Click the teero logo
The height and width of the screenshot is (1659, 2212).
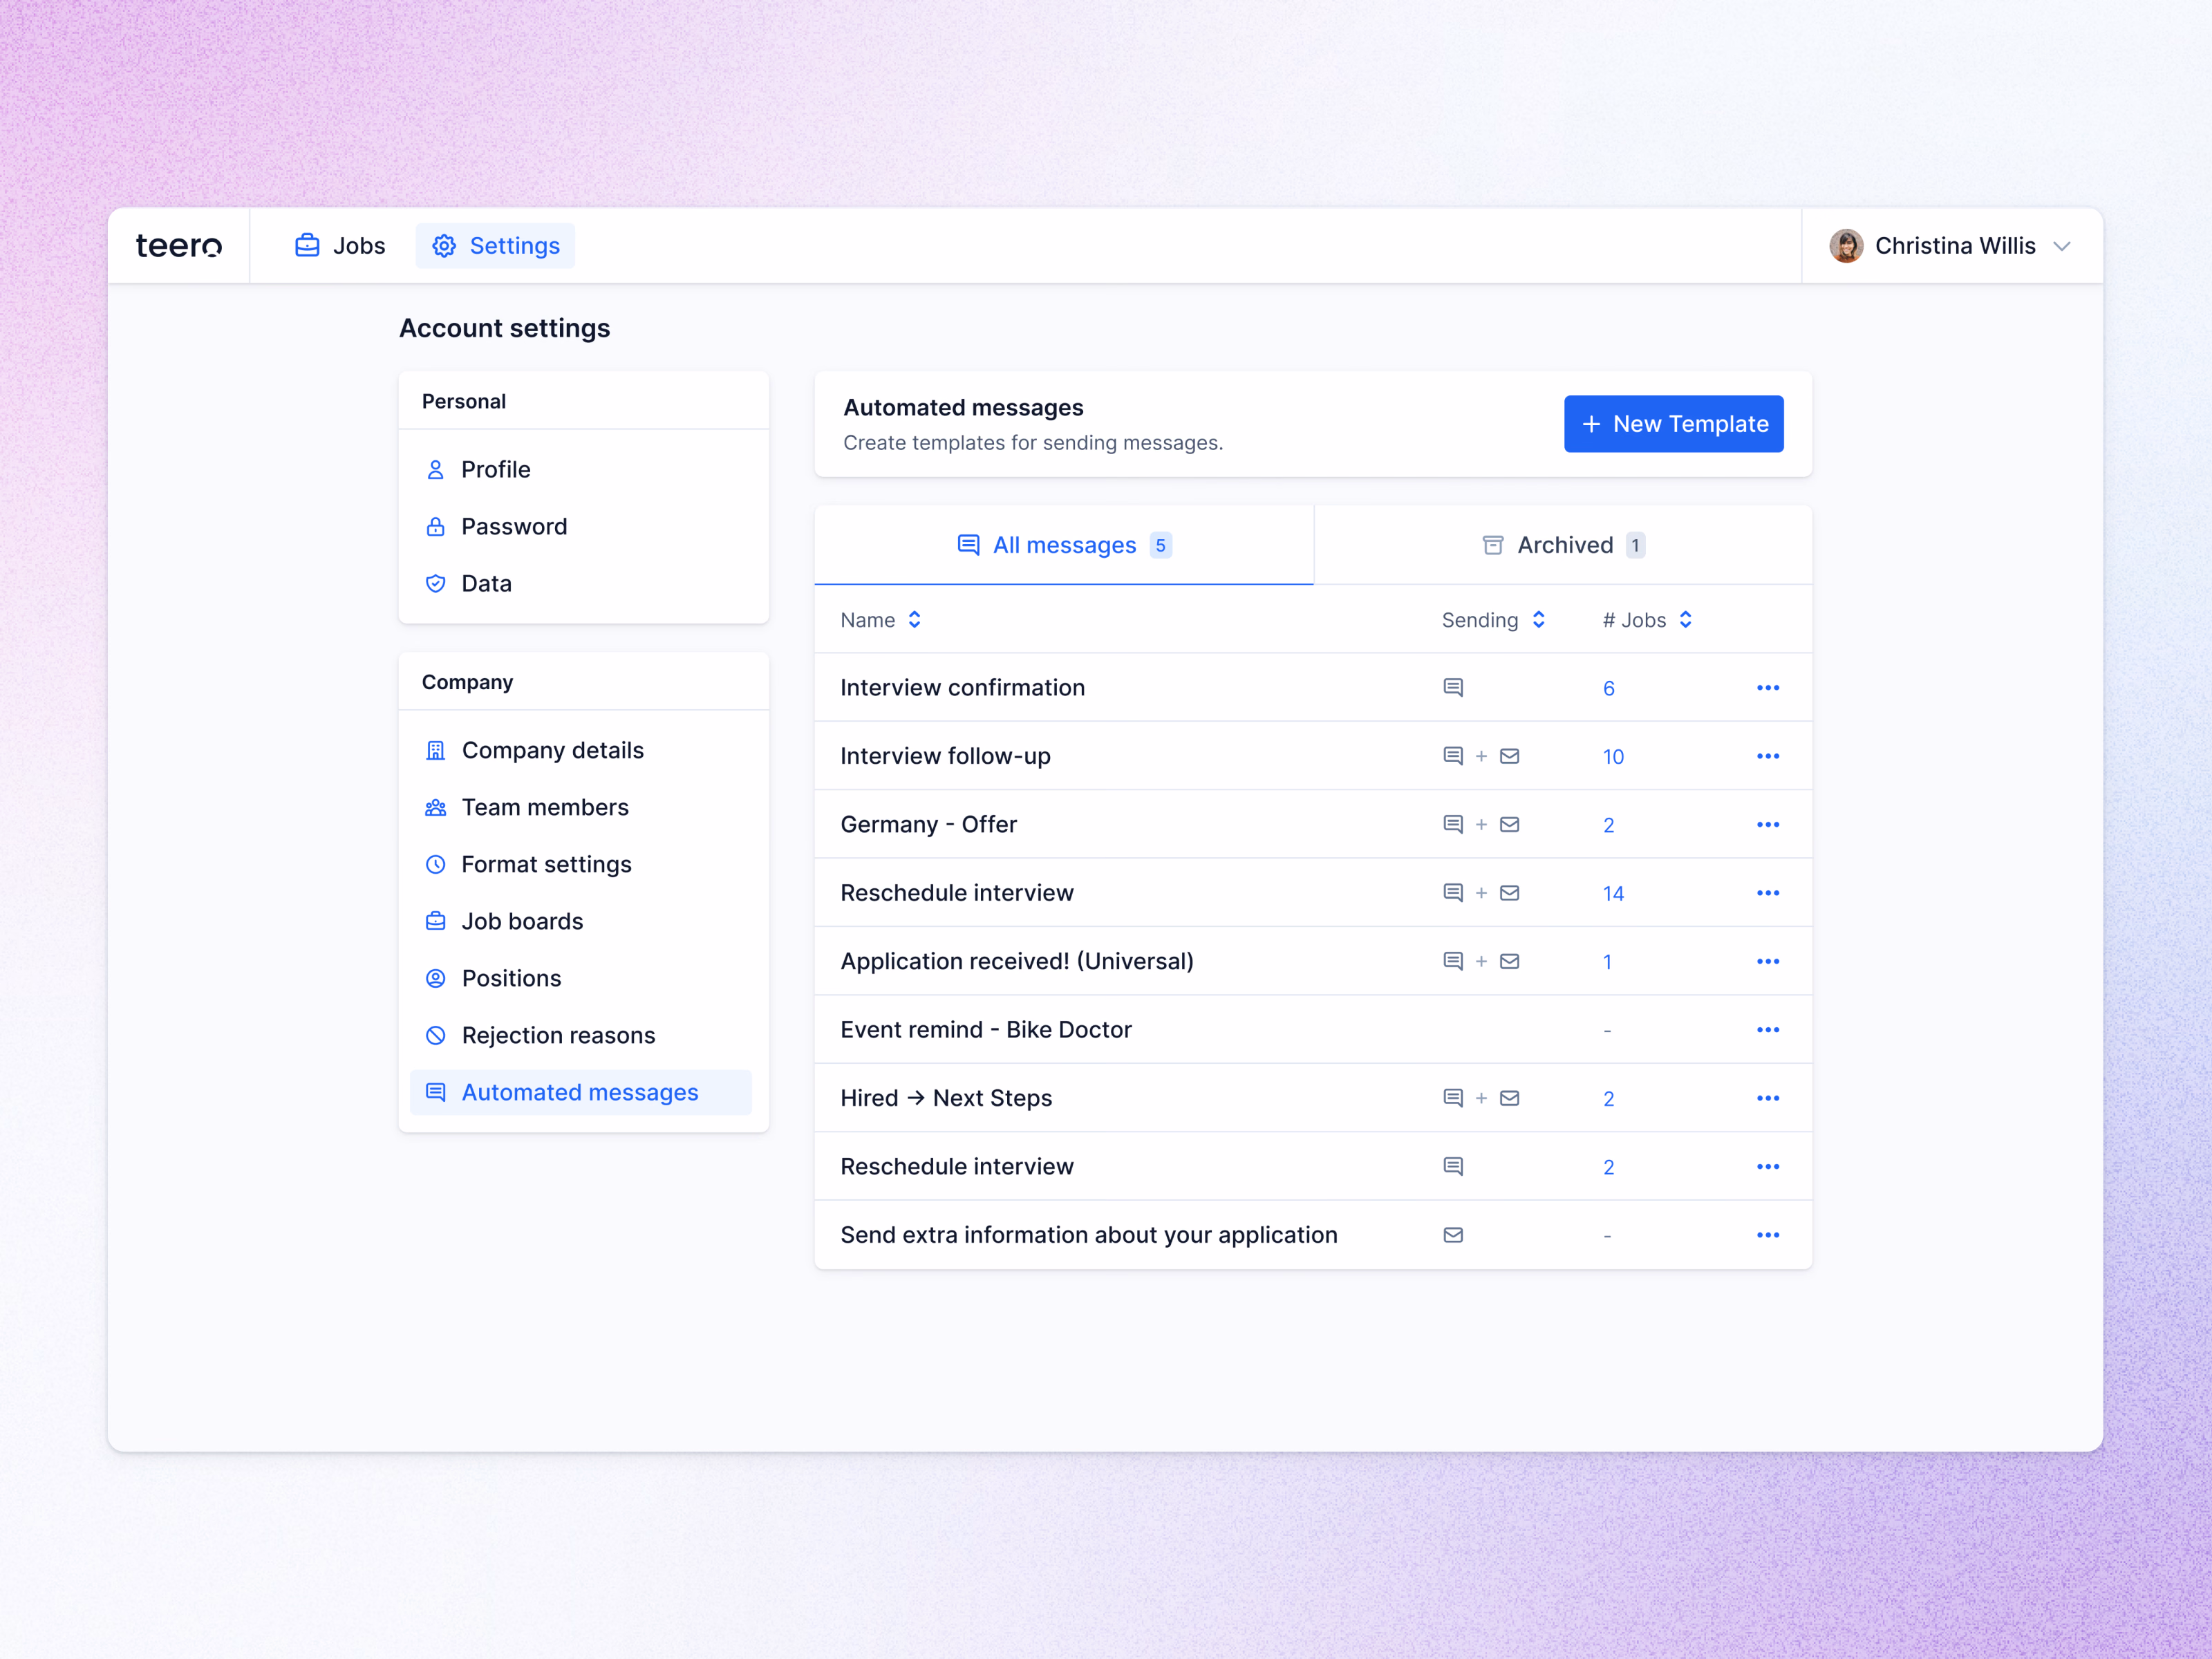click(x=179, y=246)
